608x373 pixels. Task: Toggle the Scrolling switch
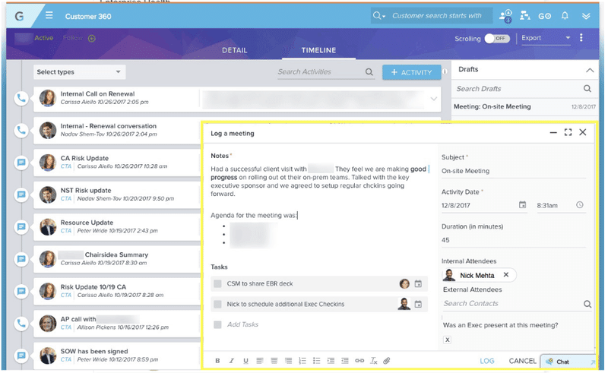[x=497, y=39]
